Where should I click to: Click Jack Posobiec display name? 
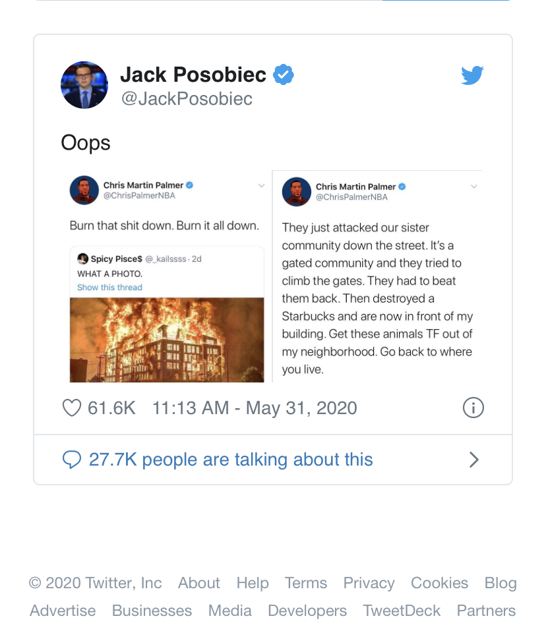pyautogui.click(x=193, y=75)
